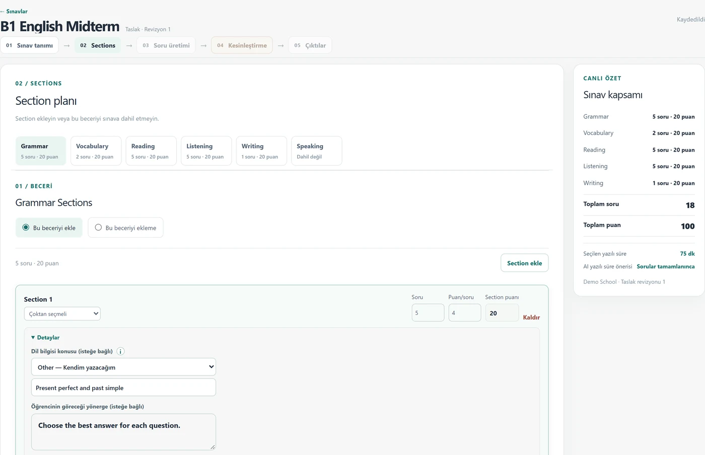Click the Puan/soru input field
Image resolution: width=705 pixels, height=455 pixels.
point(465,313)
